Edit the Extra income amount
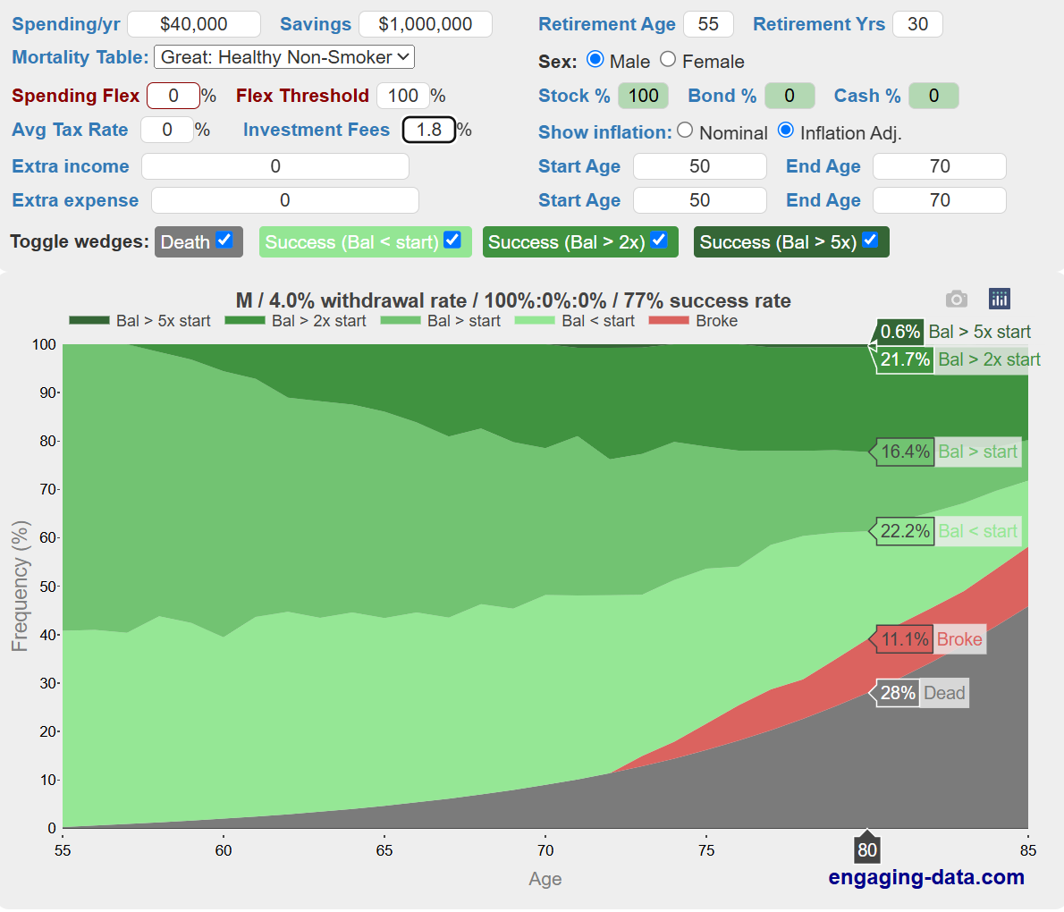This screenshot has width=1064, height=912. tap(275, 166)
